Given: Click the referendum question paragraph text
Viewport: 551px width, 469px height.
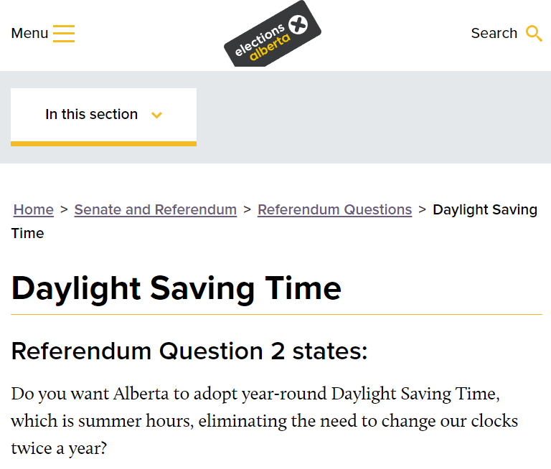Looking at the screenshot, I should tap(264, 421).
